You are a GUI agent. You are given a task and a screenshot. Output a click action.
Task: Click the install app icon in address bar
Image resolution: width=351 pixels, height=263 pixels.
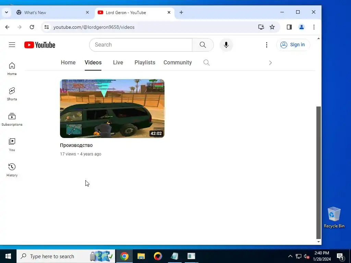(261, 27)
